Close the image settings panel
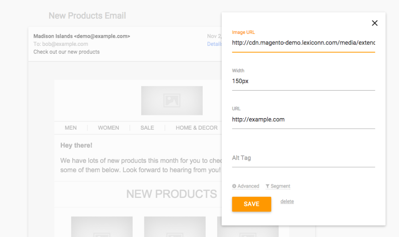The width and height of the screenshot is (399, 237). [375, 23]
